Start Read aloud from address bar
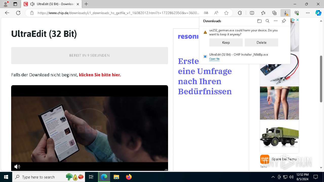The image size is (324, 182). click(216, 13)
